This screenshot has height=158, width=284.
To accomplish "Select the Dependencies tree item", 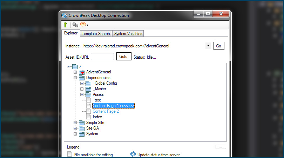I will [x=98, y=78].
